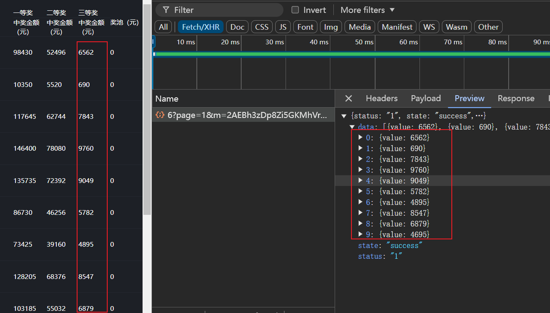
Task: Click the 奖池（元）column header
Action: tap(124, 22)
